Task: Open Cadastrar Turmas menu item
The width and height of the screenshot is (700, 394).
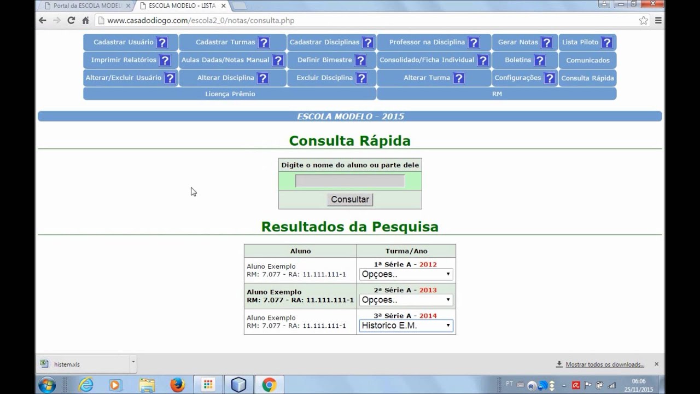Action: (225, 42)
